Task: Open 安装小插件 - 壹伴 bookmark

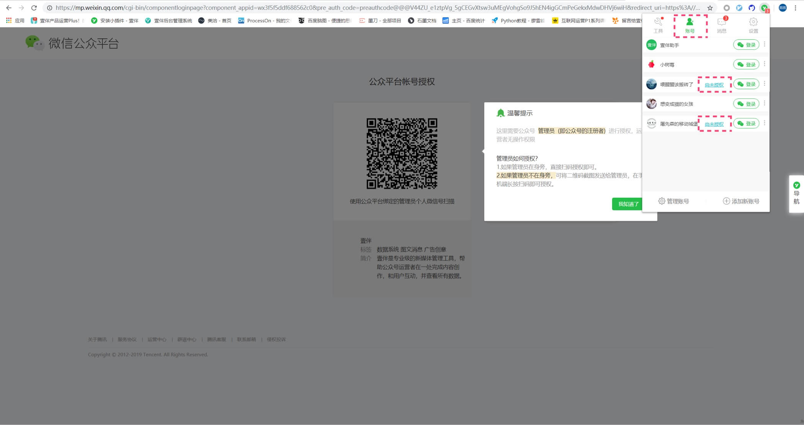Action: click(x=114, y=21)
